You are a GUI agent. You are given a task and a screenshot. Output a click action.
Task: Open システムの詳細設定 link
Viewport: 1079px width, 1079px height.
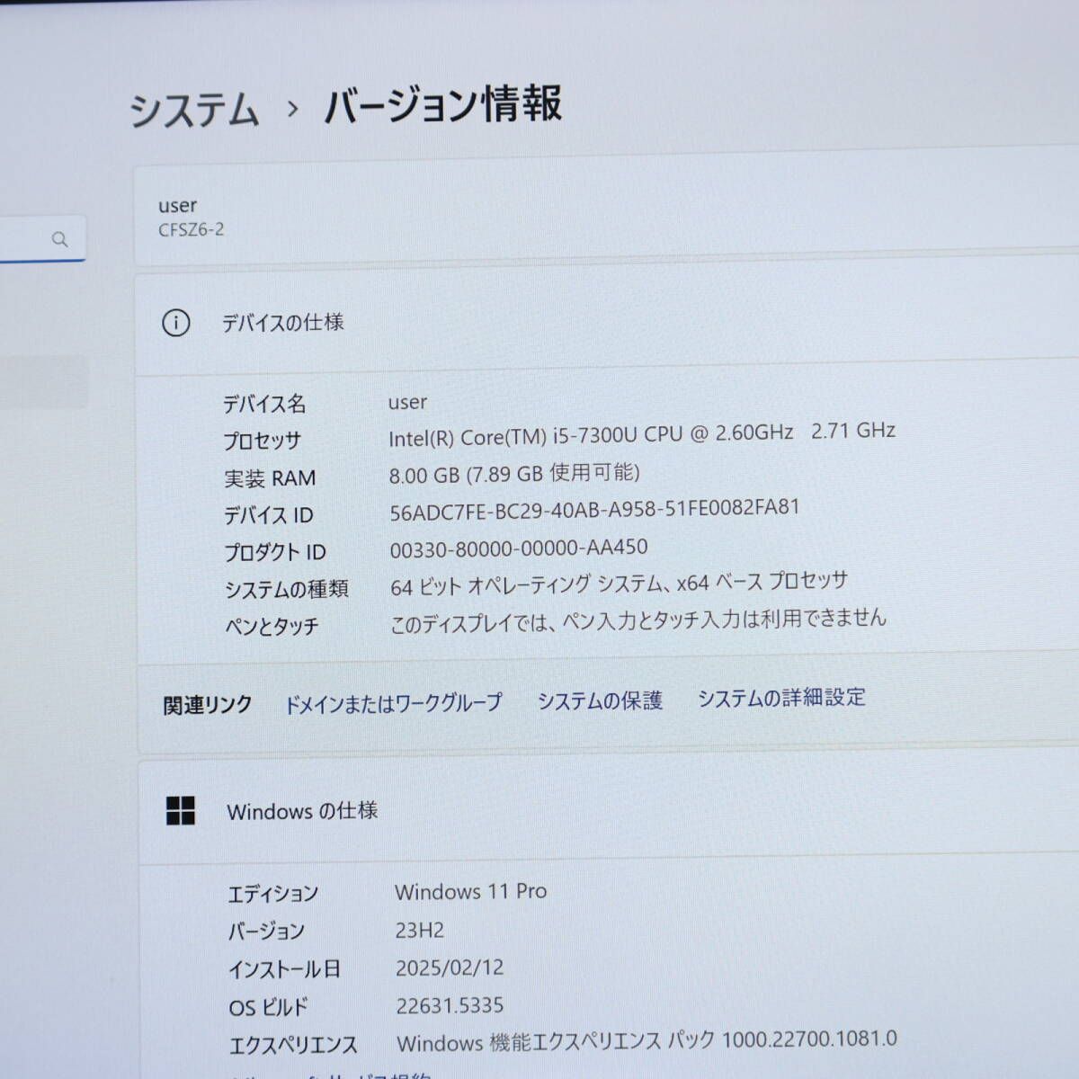781,697
